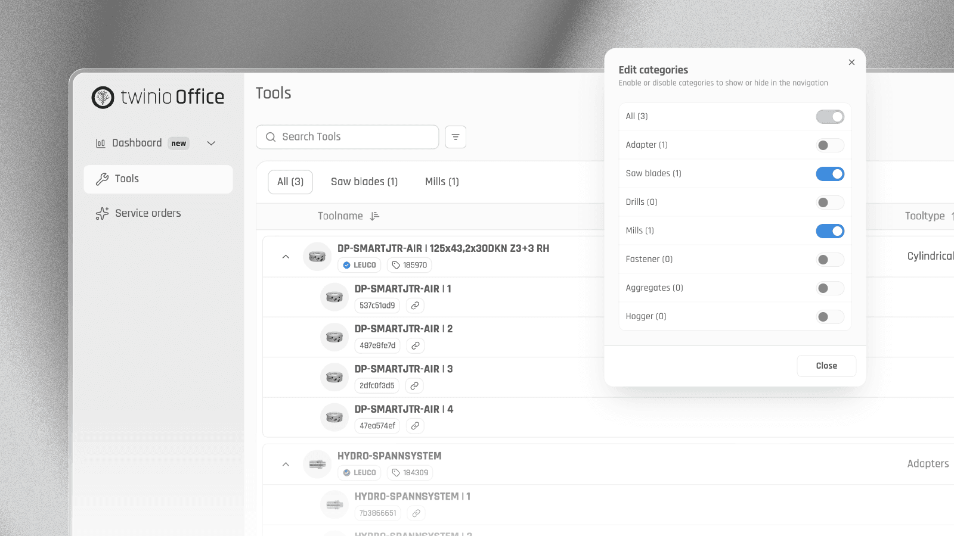Disable the Saw blades (1) category switch
This screenshot has width=954, height=536.
(x=830, y=174)
